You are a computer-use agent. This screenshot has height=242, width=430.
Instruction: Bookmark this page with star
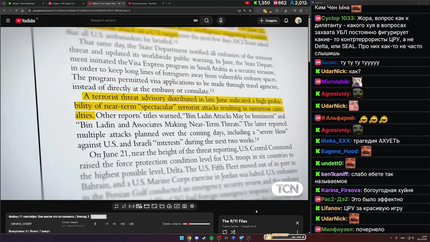click(x=250, y=10)
